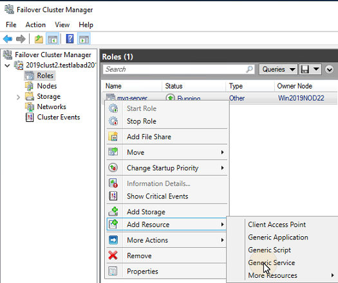The width and height of the screenshot is (338, 283).
Task: Select the 2019clust2.testlabad cluster node
Action: click(x=61, y=65)
